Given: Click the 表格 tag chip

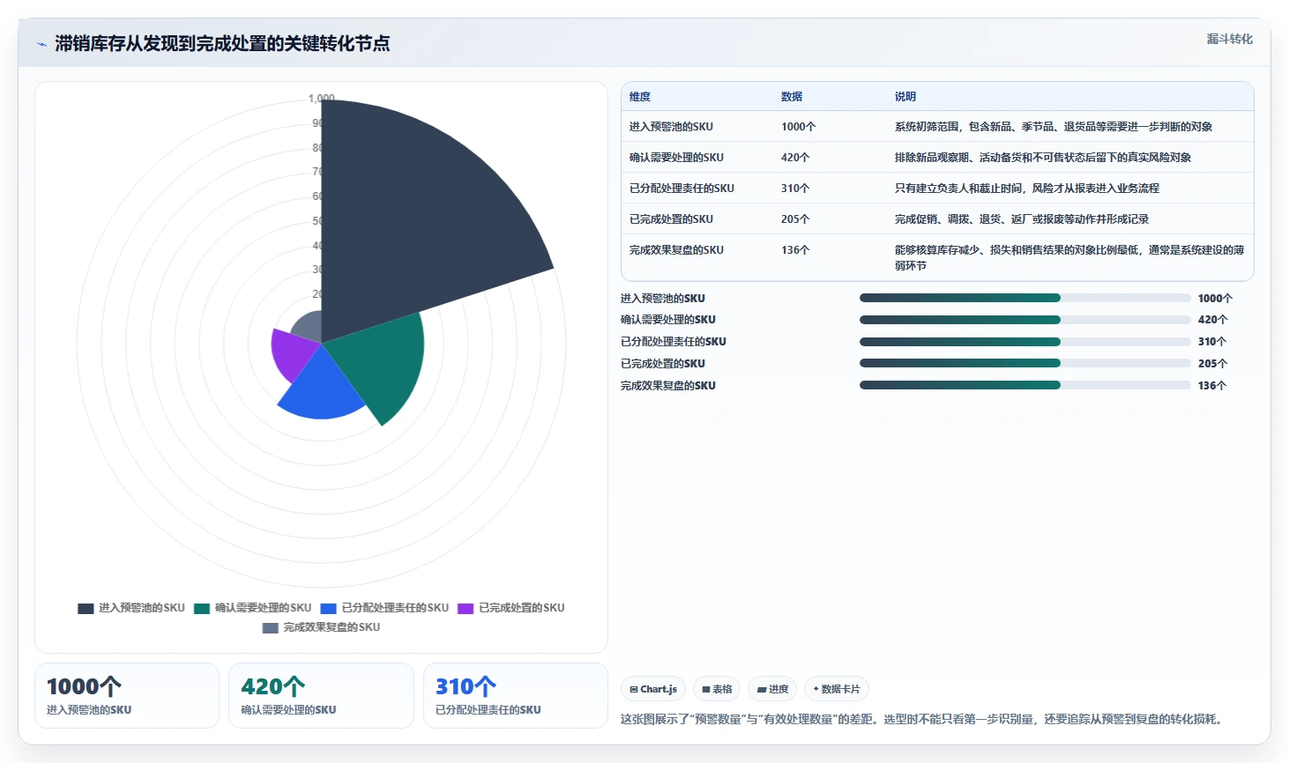Looking at the screenshot, I should pyautogui.click(x=717, y=689).
